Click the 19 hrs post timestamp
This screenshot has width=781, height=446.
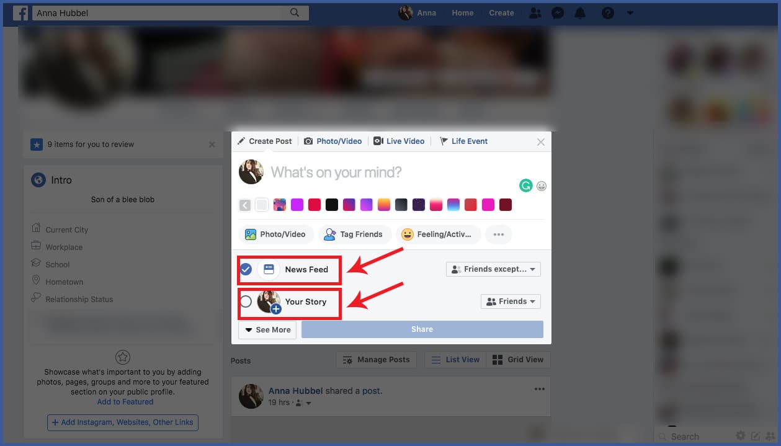pyautogui.click(x=280, y=403)
